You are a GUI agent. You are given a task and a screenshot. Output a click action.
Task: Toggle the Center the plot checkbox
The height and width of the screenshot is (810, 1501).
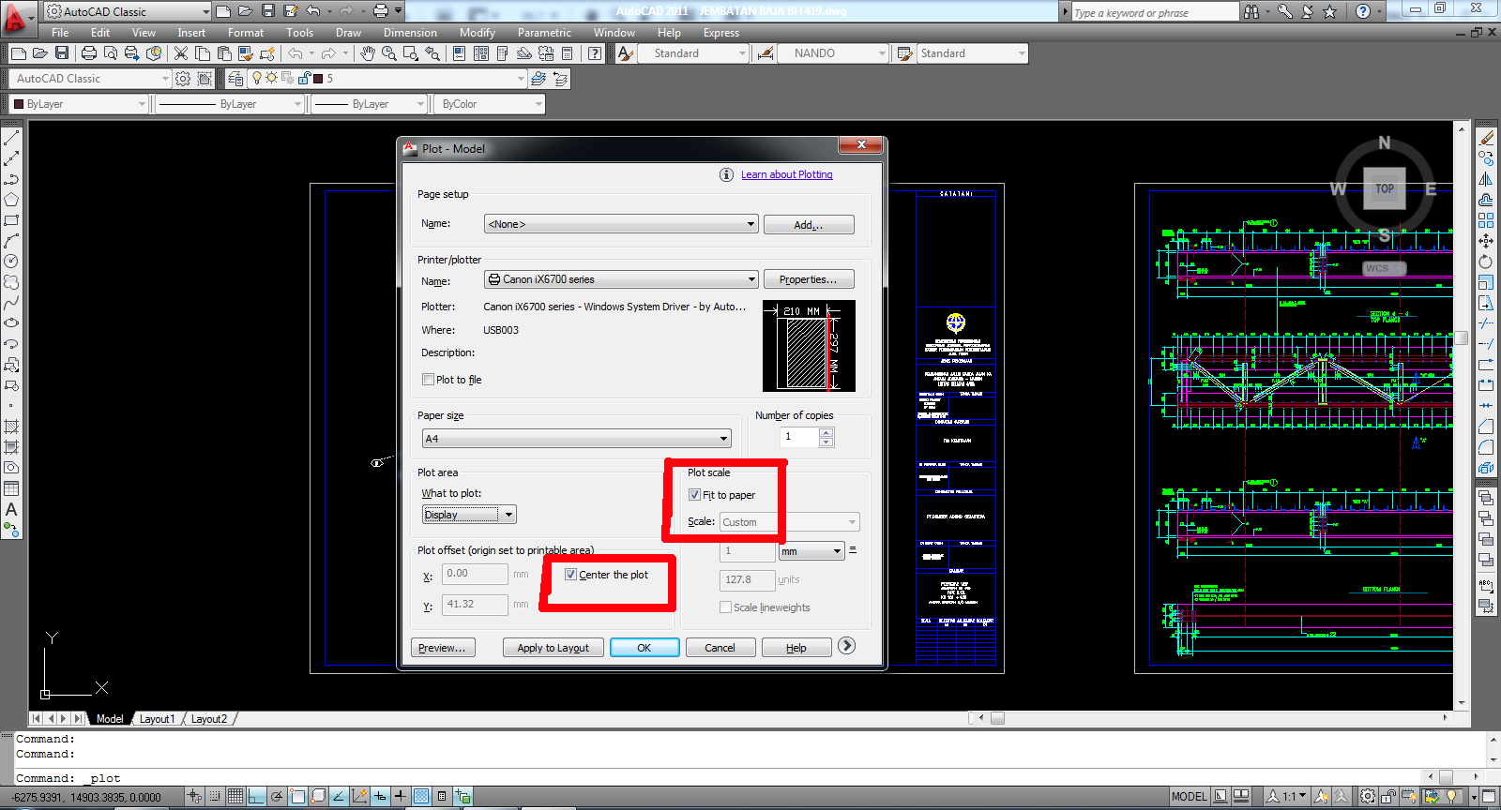point(570,575)
